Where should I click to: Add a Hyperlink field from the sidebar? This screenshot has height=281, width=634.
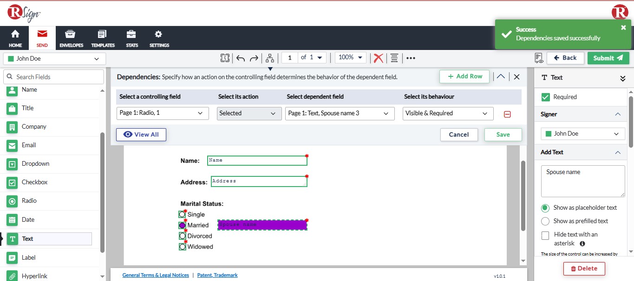click(34, 275)
